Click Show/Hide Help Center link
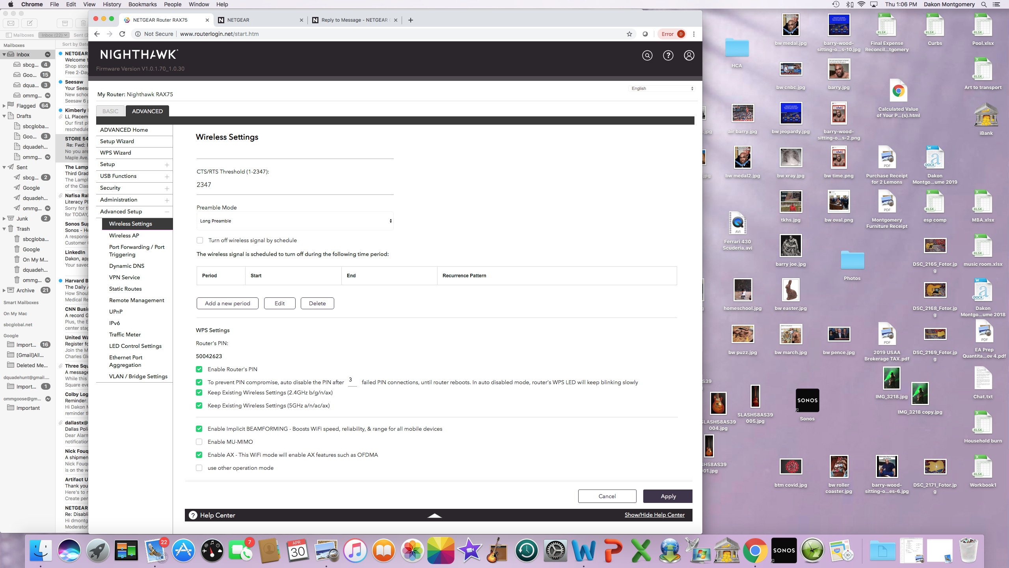This screenshot has width=1009, height=568. tap(654, 515)
